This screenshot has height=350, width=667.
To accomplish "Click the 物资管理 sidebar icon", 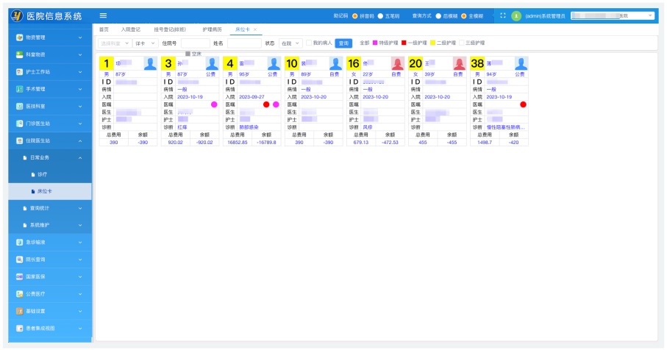I will tap(20, 37).
